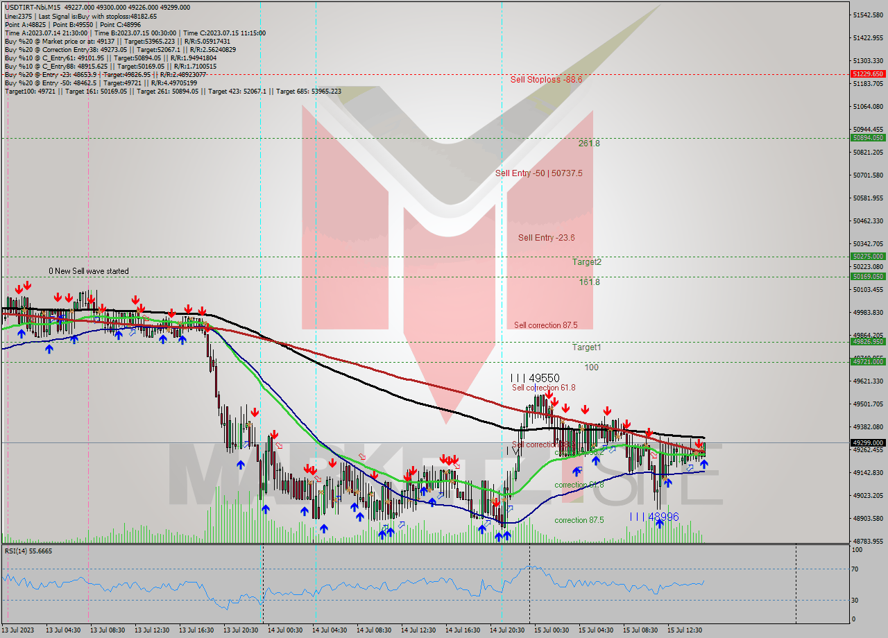Screen dimensions: 888x638
Task: Select the 'I I I 48996' low marker
Action: [654, 517]
